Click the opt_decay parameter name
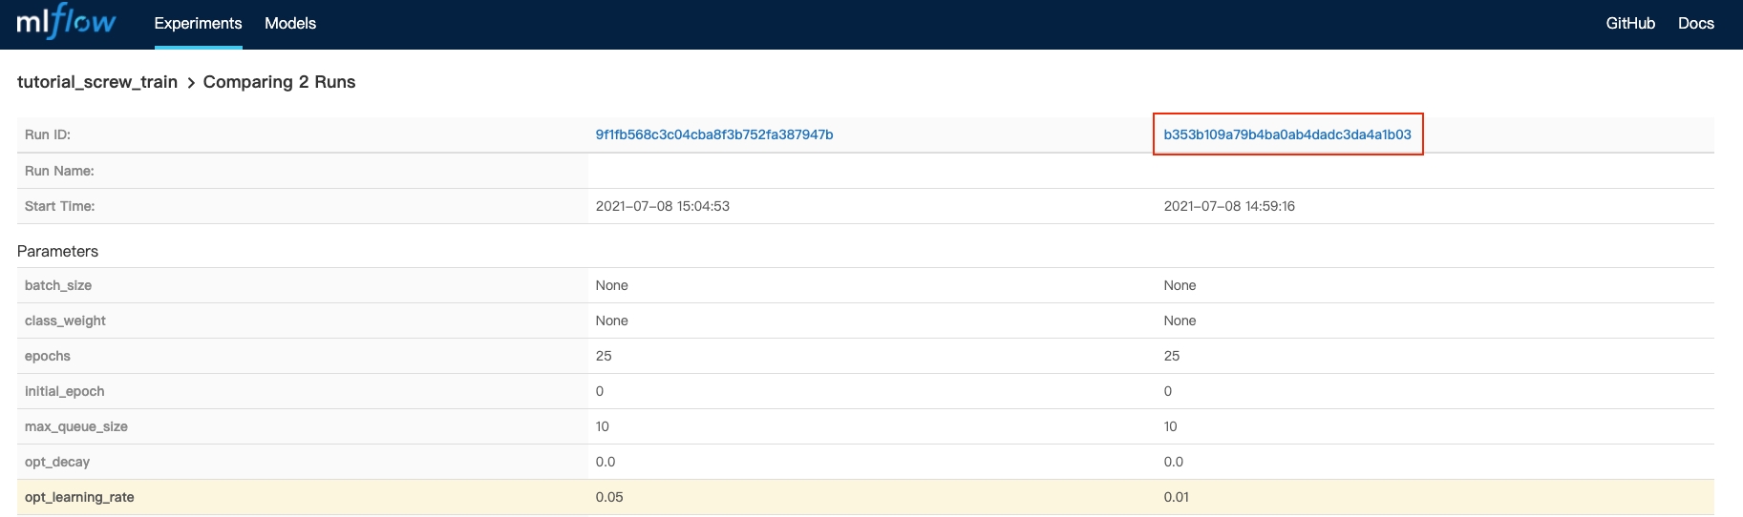The image size is (1743, 517). [x=57, y=462]
